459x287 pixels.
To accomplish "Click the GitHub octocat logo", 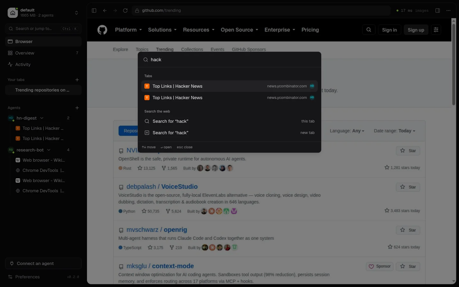I will pos(102,30).
